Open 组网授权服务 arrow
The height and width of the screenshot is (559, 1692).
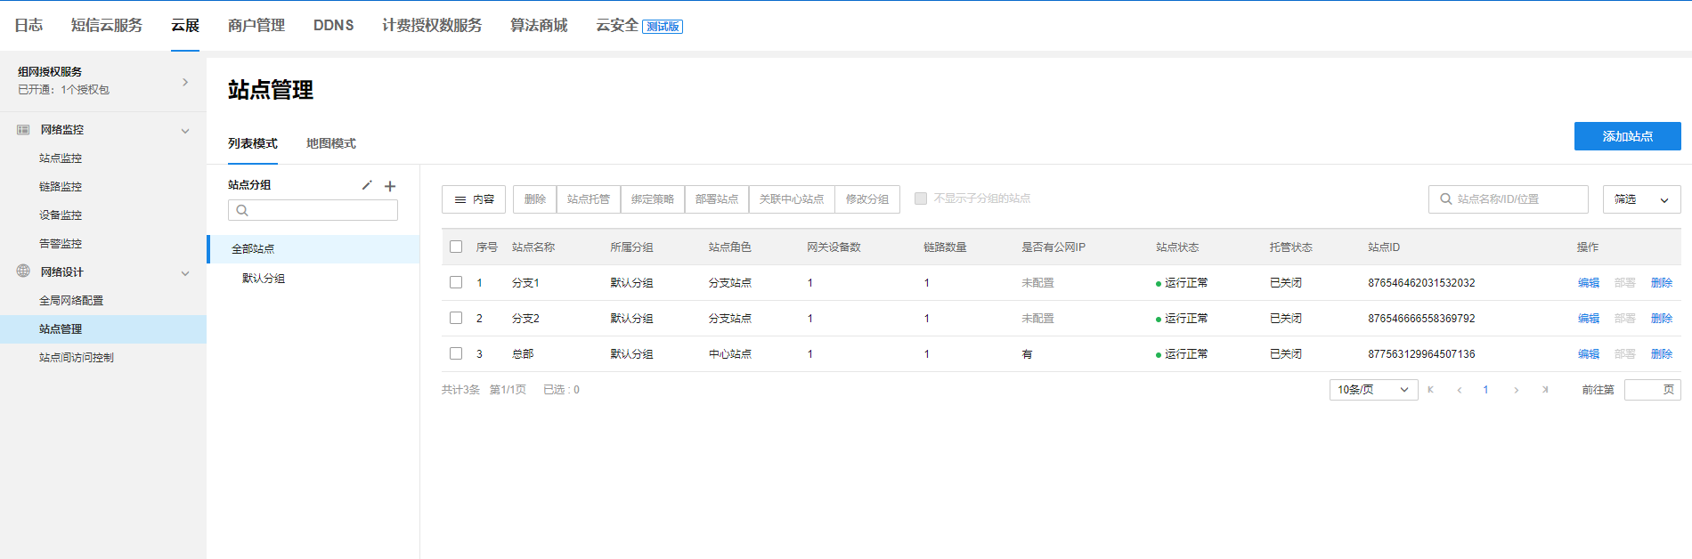tap(185, 82)
